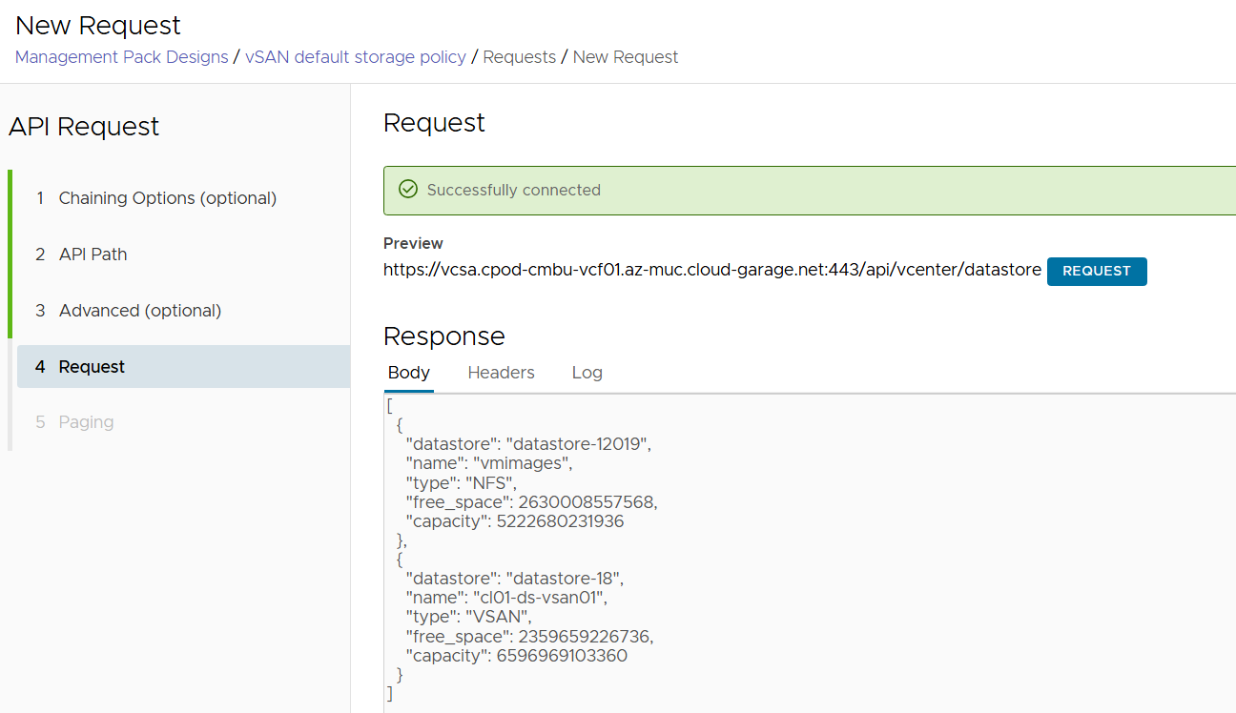Select step 4 Request

coord(92,367)
